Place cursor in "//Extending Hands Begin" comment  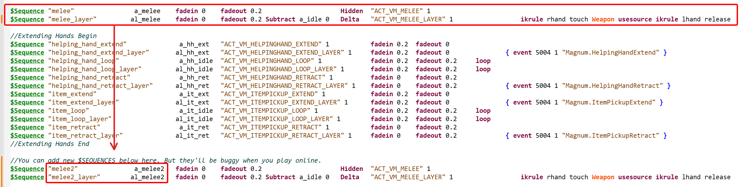click(x=54, y=36)
